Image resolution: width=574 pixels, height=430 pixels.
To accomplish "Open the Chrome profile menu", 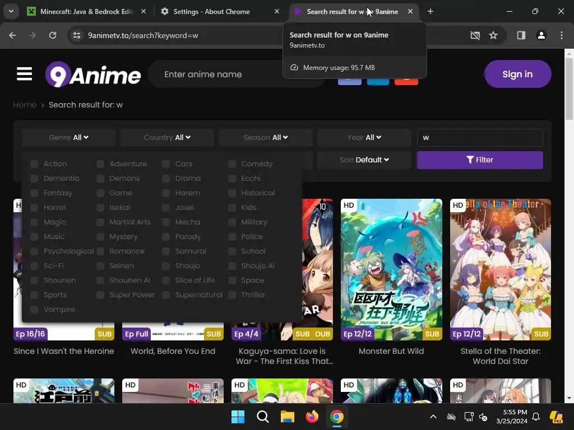I will click(x=541, y=35).
